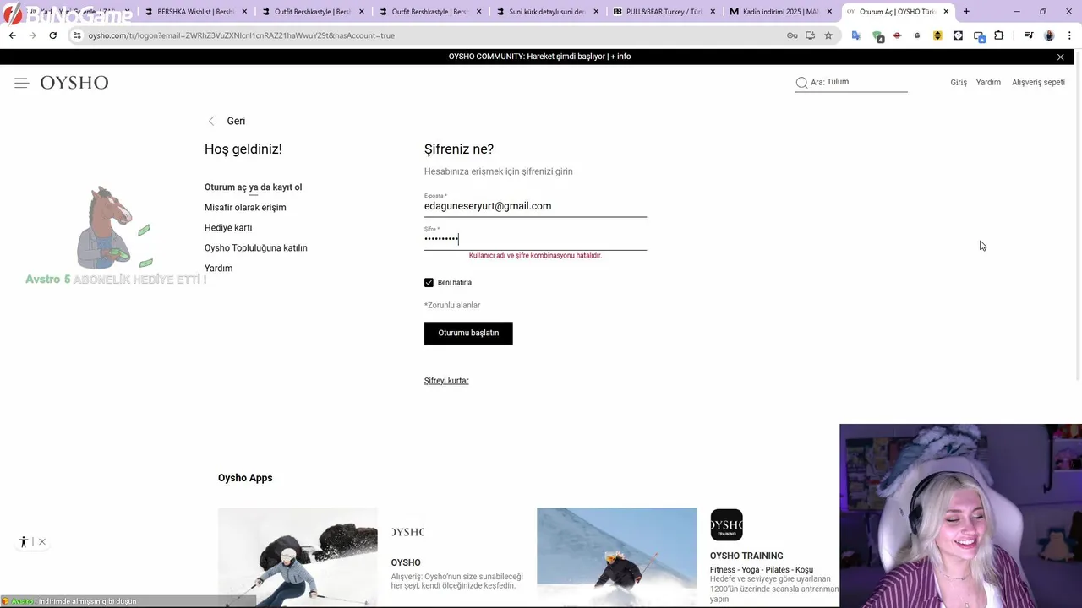This screenshot has height=608, width=1082.
Task: Open the skier OYSHO app thumbnail
Action: [x=298, y=557]
